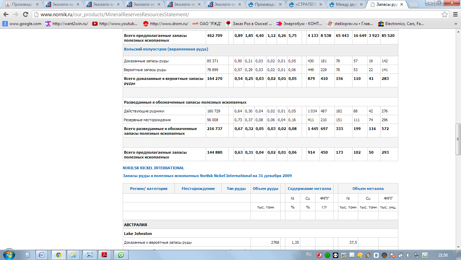
Task: Switch to the first Производст tab with Yandex icon
Action: tap(22, 4)
